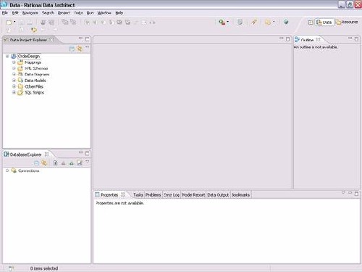Expand the Other Files folder
This screenshot has width=362, height=272.
(14, 86)
